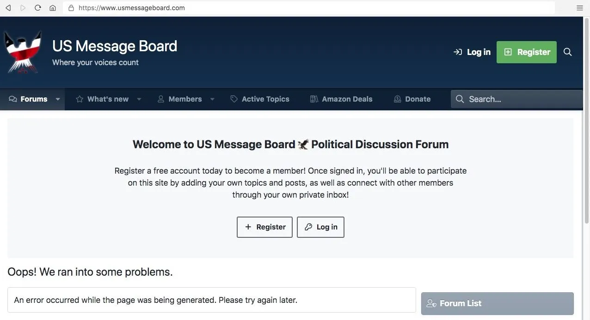Image resolution: width=590 pixels, height=320 pixels.
Task: Click the padlock icon in the address bar
Action: tap(71, 8)
